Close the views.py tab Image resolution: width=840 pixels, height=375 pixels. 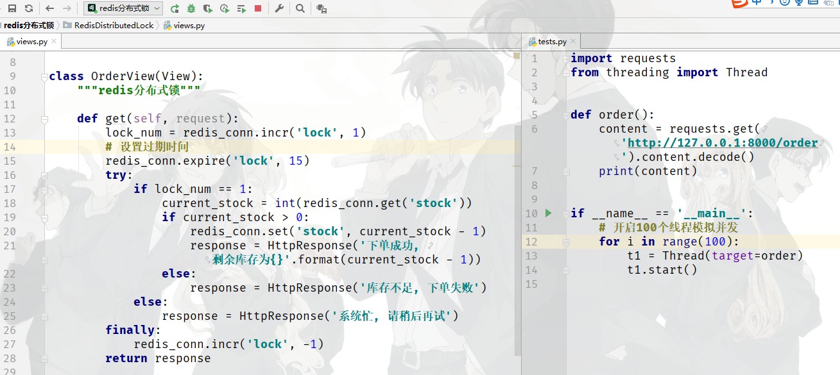point(55,42)
